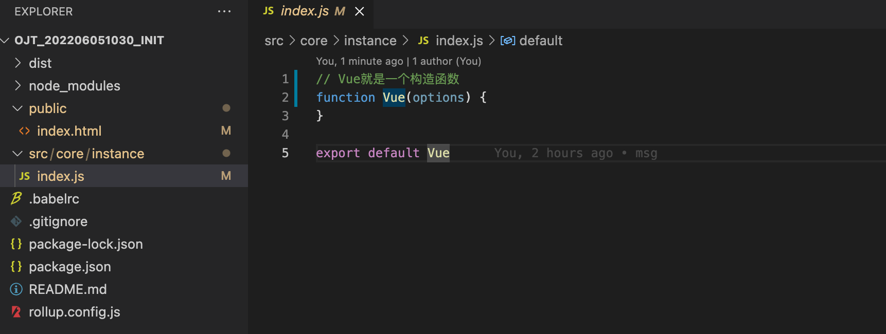The width and height of the screenshot is (886, 334).
Task: Place cursor on the 'function' keyword
Action: [x=346, y=98]
